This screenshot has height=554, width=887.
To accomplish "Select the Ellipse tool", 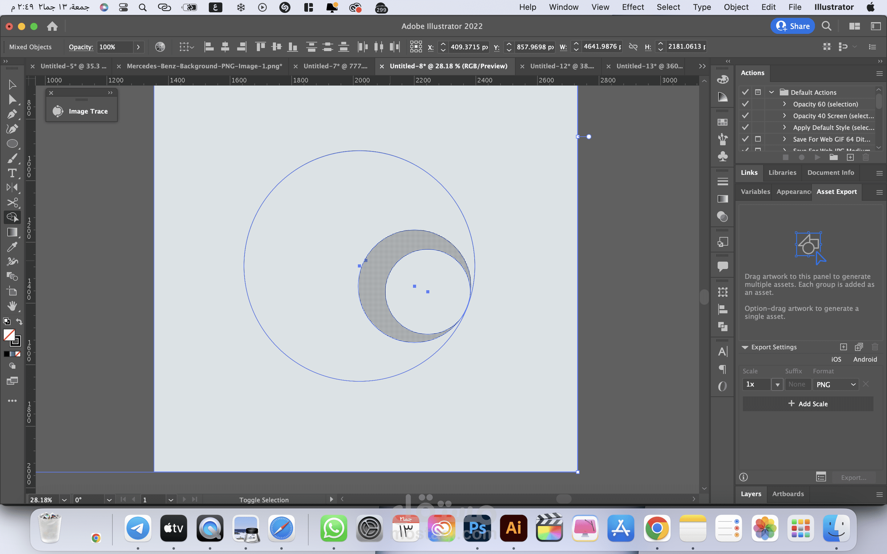I will pyautogui.click(x=12, y=144).
